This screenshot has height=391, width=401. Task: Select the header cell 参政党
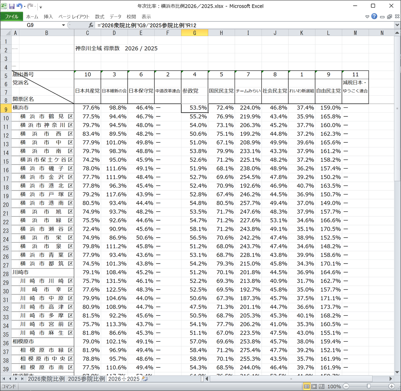tap(194, 91)
